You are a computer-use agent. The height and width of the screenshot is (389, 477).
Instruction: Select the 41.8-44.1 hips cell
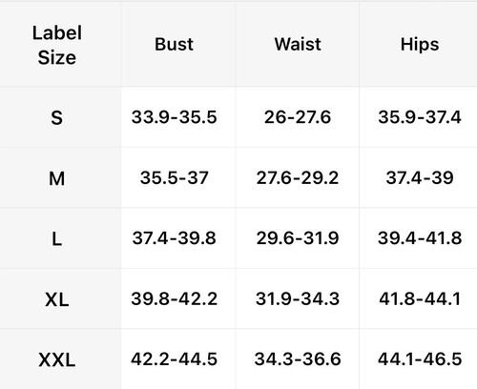pyautogui.click(x=420, y=298)
